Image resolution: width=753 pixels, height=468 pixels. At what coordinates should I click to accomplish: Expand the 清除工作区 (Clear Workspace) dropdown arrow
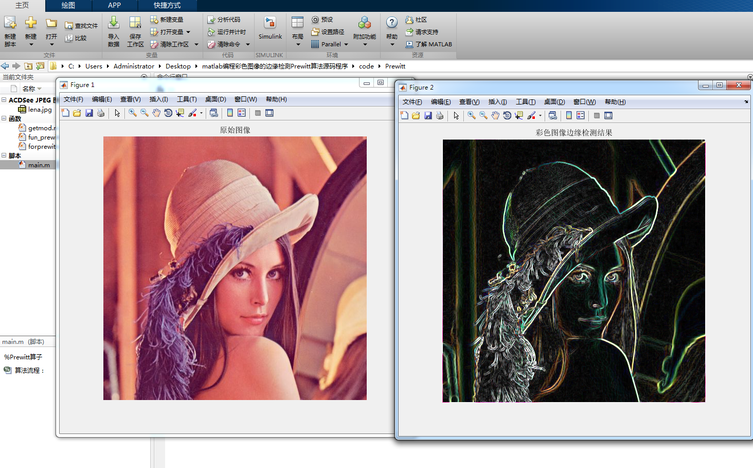tap(196, 44)
